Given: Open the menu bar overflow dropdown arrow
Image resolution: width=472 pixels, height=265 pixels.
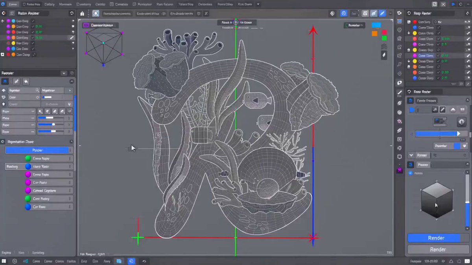Looking at the screenshot, I should tap(258, 4).
